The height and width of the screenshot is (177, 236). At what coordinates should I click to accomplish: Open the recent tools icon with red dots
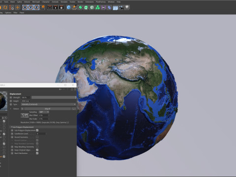tap(11, 7)
